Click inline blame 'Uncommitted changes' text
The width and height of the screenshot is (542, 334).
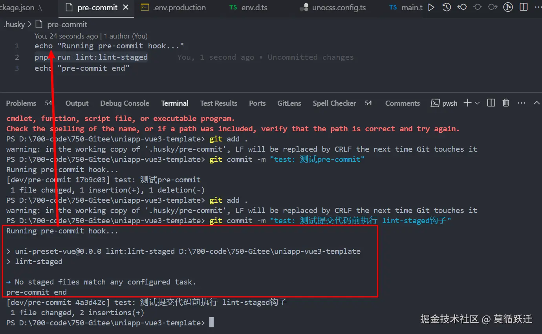point(311,57)
